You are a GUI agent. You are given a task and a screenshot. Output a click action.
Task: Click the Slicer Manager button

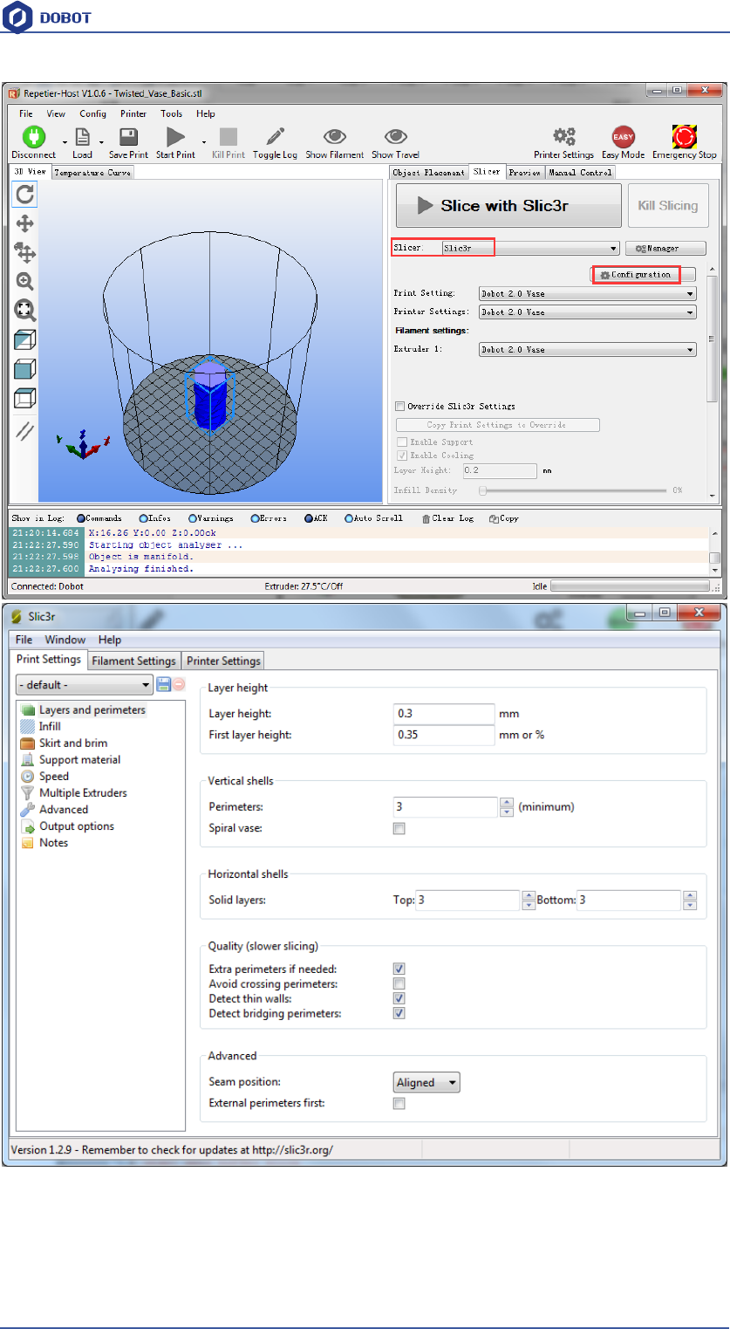tap(665, 249)
